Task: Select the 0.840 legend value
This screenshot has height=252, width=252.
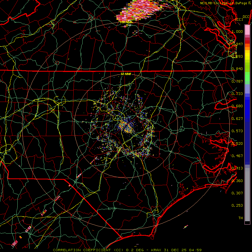Action: [x=237, y=69]
